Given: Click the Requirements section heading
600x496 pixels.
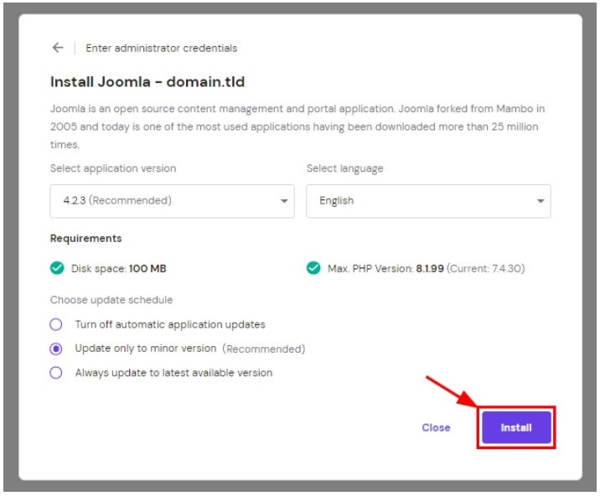Looking at the screenshot, I should coord(85,239).
